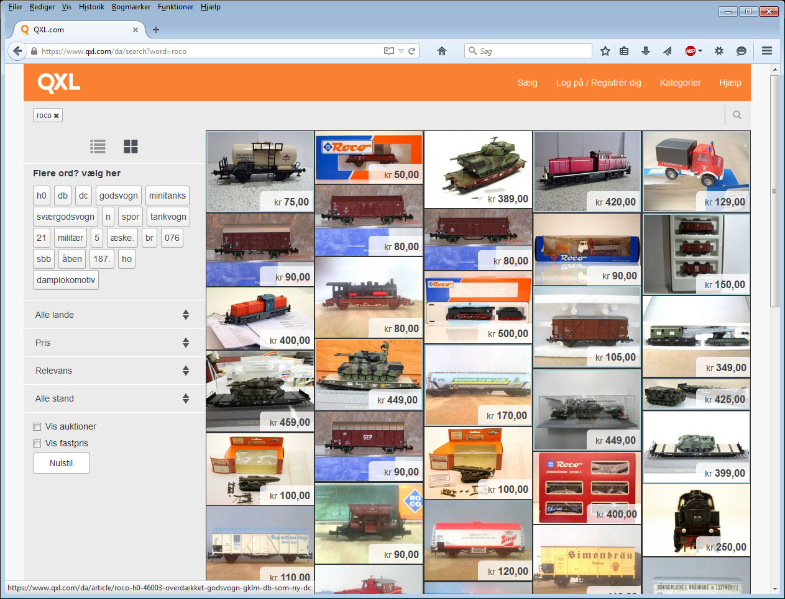Viewport: 785px width, 599px height.
Task: Click the send/share paper plane icon
Action: (x=667, y=51)
